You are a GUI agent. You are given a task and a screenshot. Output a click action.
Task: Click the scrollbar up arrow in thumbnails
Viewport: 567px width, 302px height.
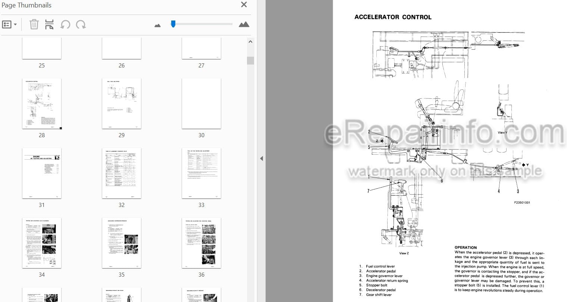[x=250, y=42]
